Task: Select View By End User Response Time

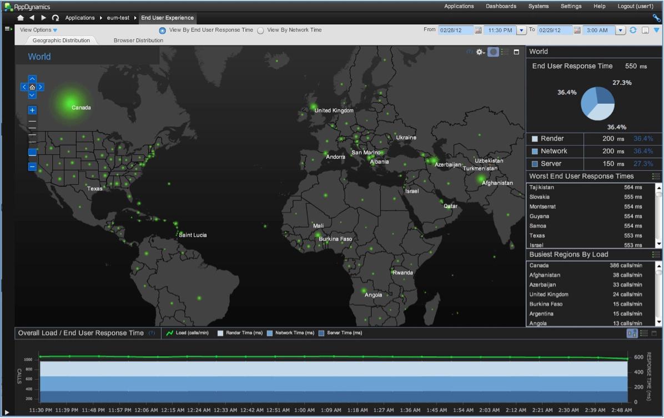Action: click(x=162, y=31)
